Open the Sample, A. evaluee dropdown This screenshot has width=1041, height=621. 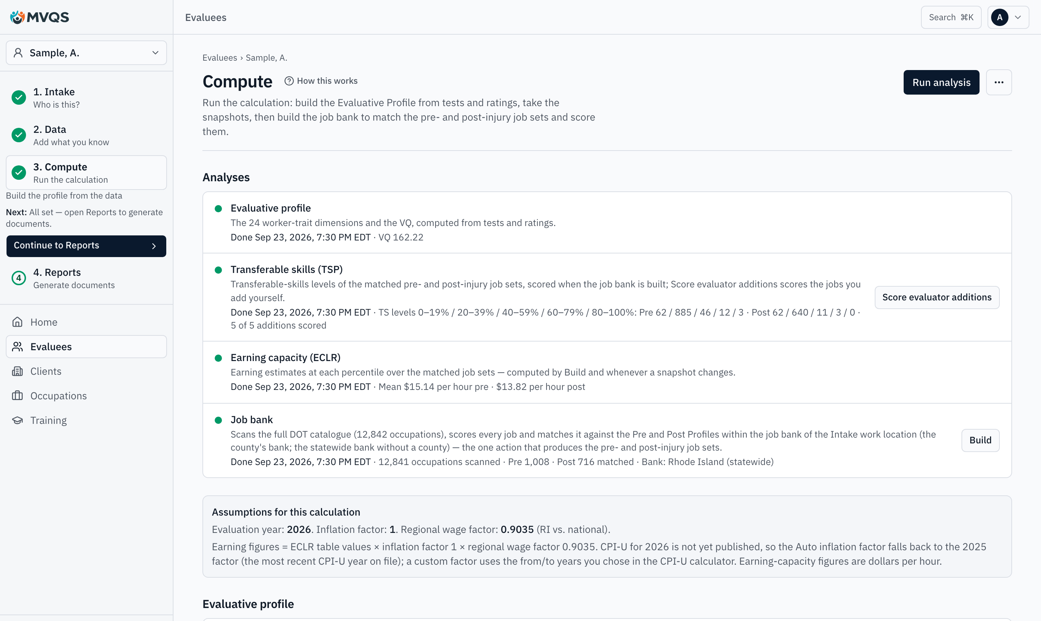86,53
